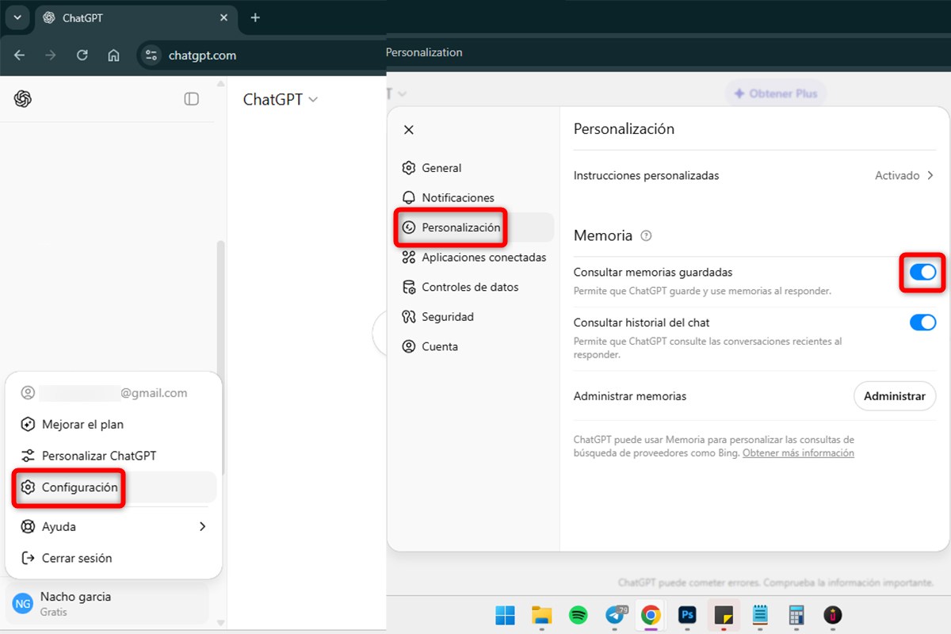
Task: Open the Windows Start menu
Action: [505, 615]
